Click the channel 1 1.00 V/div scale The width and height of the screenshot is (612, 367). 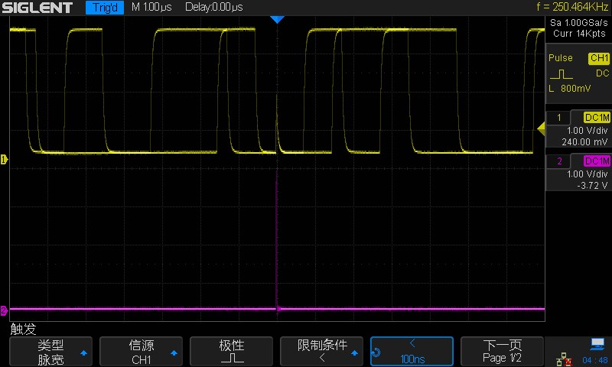(587, 130)
